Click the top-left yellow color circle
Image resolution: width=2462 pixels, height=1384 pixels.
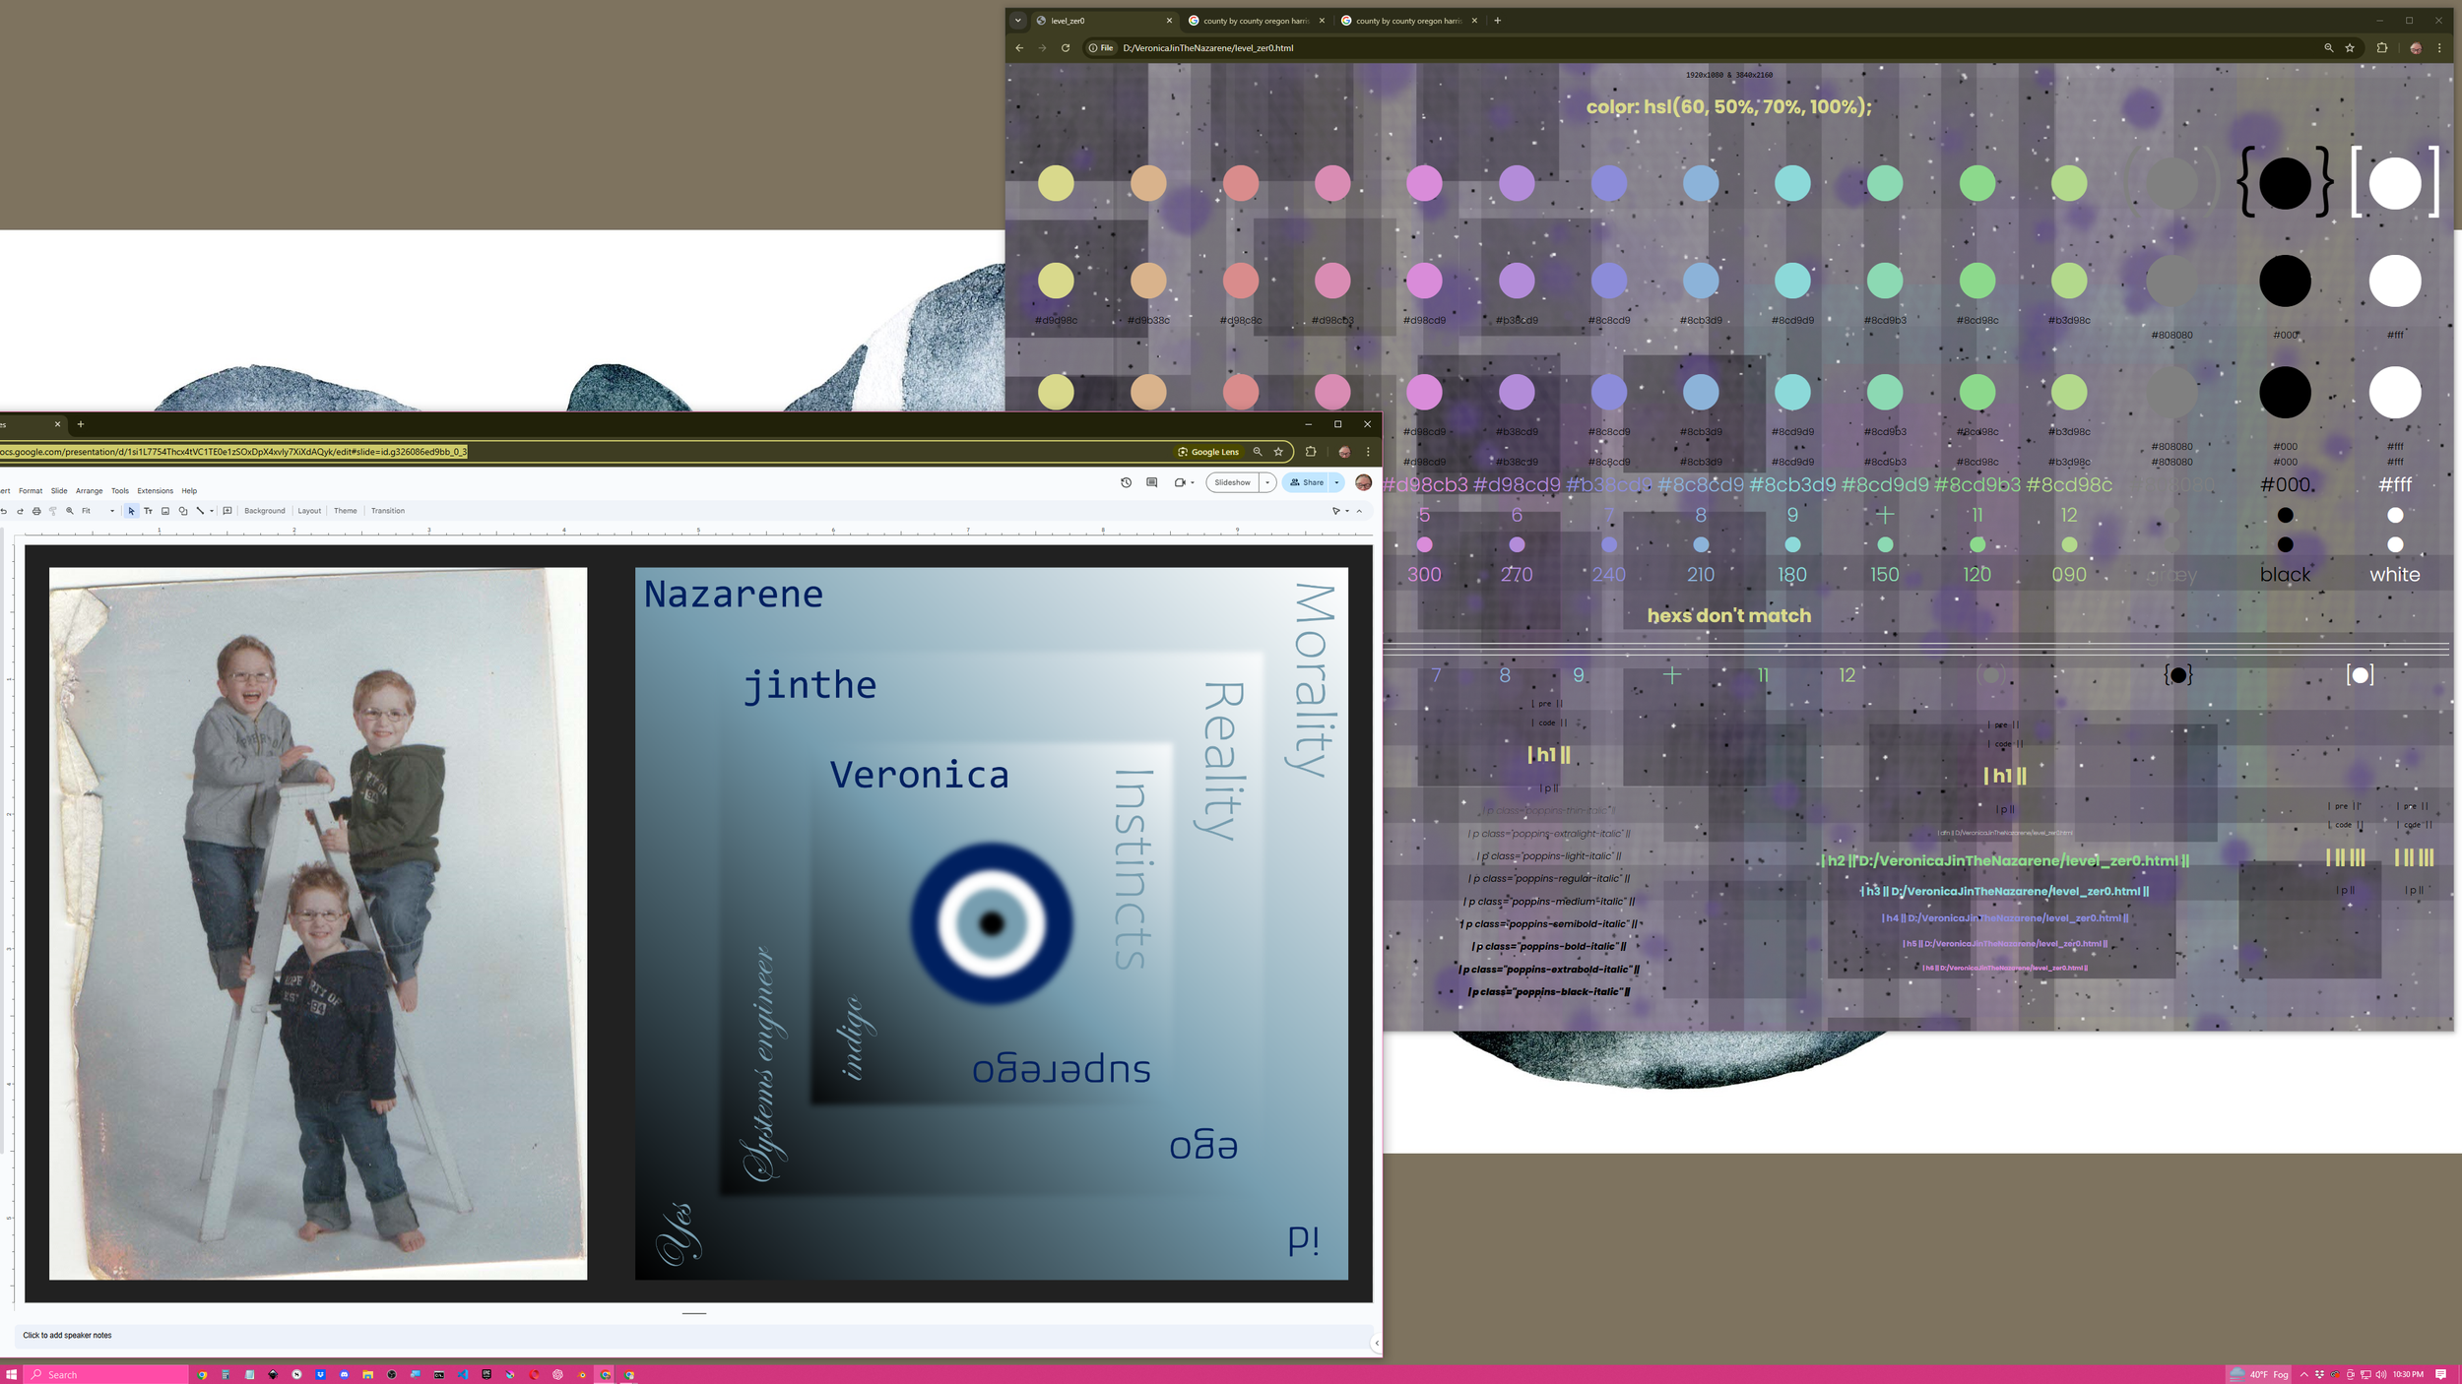point(1056,183)
